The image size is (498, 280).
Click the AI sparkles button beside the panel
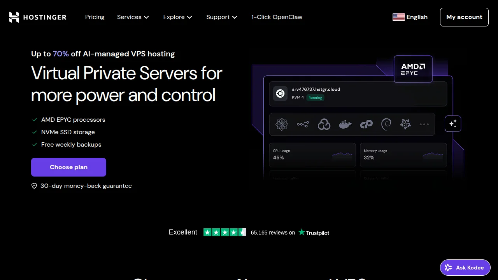tap(452, 123)
